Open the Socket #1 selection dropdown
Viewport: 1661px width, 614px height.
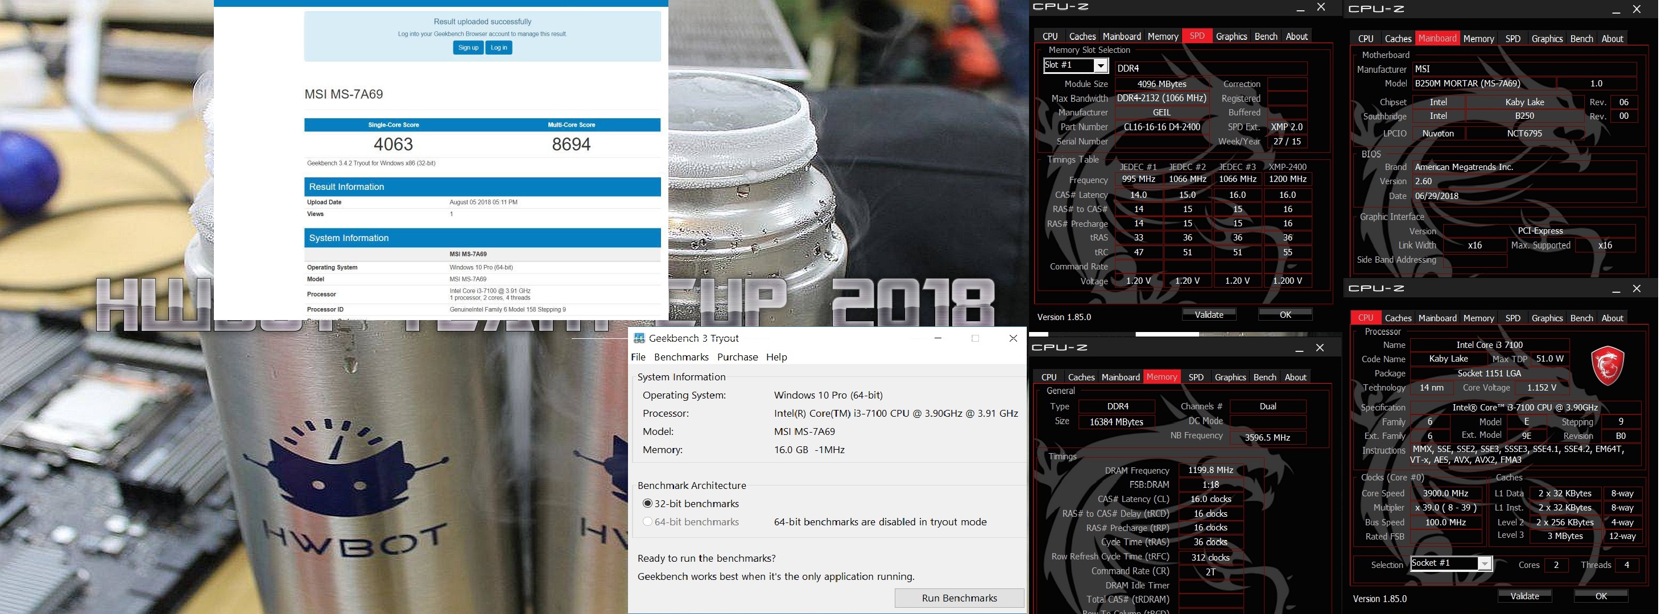click(x=1484, y=564)
